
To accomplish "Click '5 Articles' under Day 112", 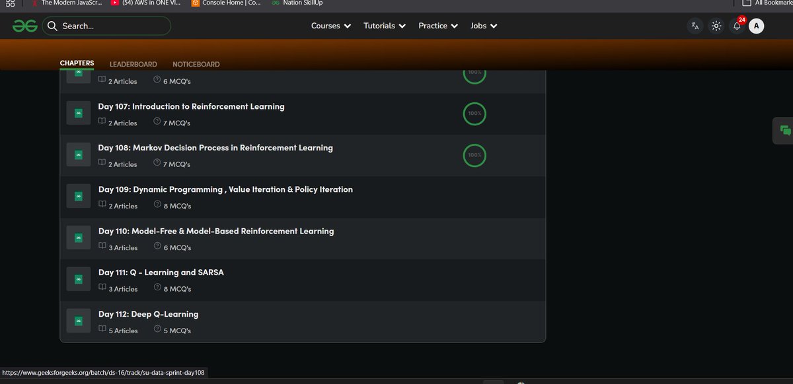I will click(123, 331).
